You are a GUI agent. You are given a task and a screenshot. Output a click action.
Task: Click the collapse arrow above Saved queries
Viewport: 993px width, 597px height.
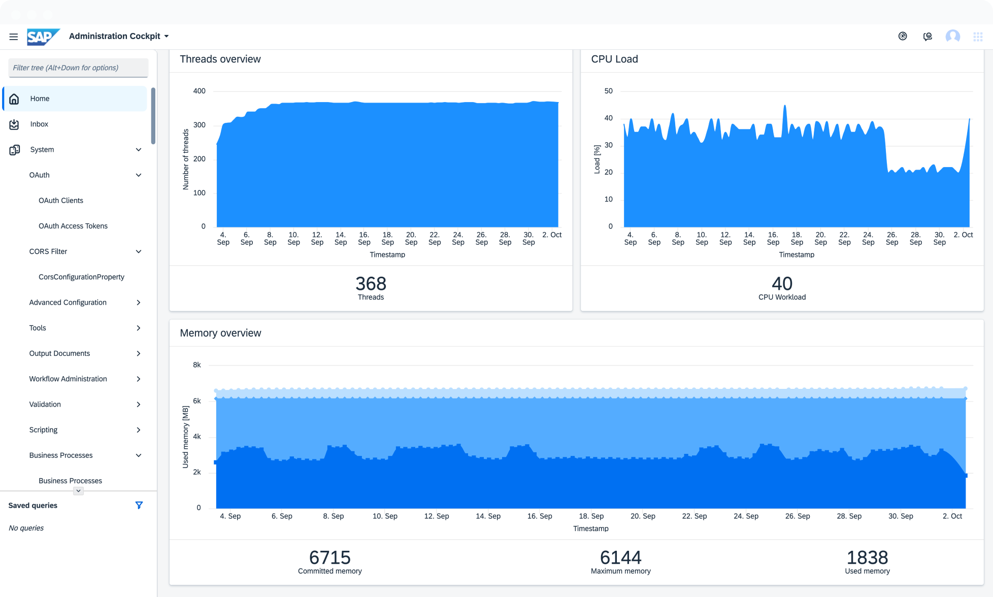coord(78,491)
